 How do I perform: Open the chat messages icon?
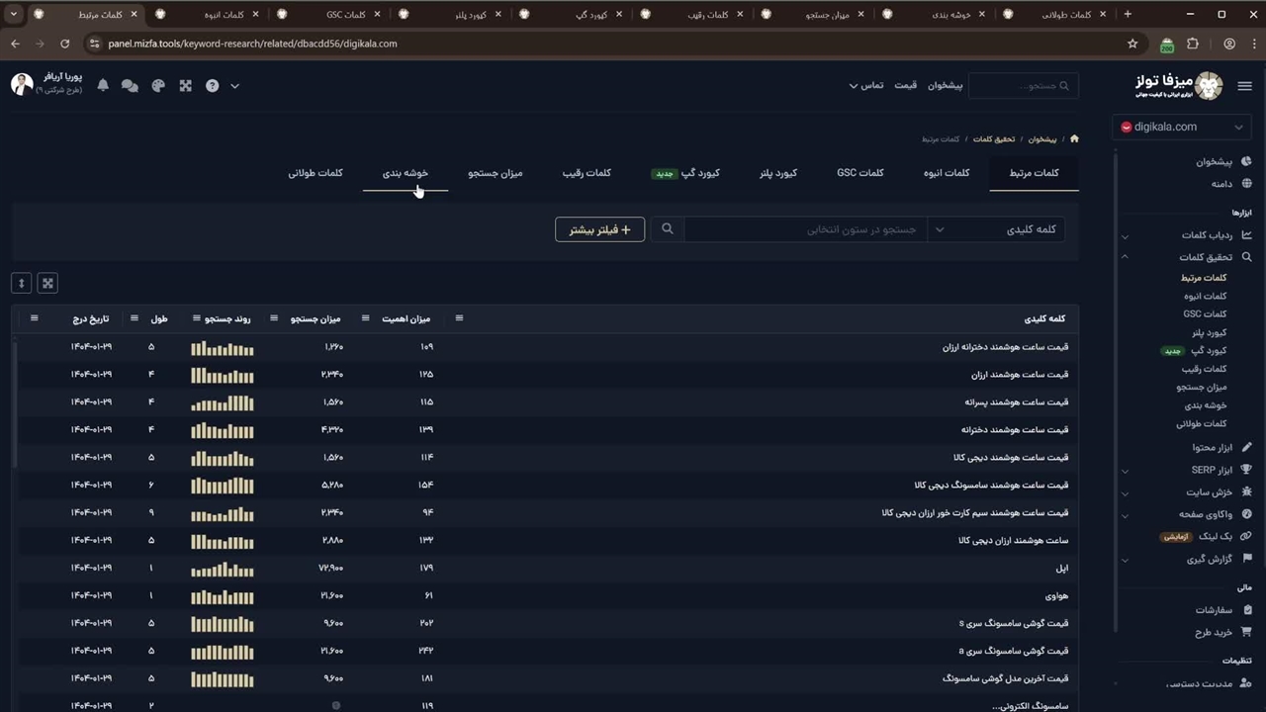tap(130, 86)
